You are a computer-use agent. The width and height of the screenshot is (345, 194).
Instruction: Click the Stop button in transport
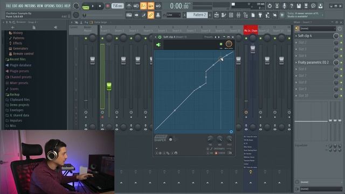[x=100, y=6]
